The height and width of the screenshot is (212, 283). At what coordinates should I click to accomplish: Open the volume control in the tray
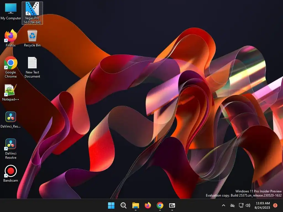point(248,205)
